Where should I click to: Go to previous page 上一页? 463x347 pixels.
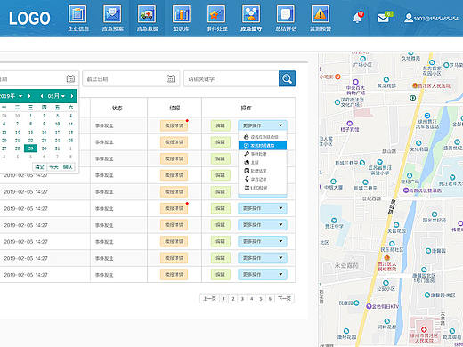click(209, 299)
